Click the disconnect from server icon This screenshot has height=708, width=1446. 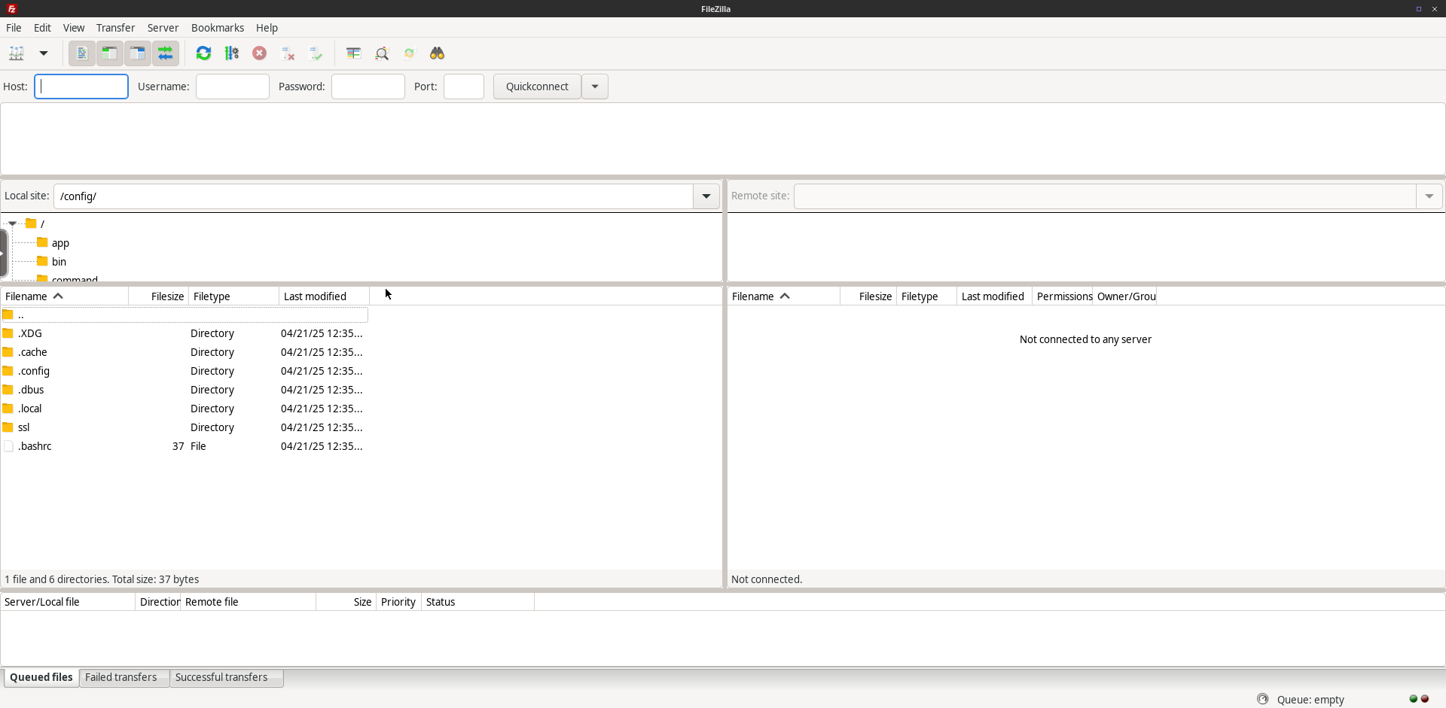(x=288, y=53)
